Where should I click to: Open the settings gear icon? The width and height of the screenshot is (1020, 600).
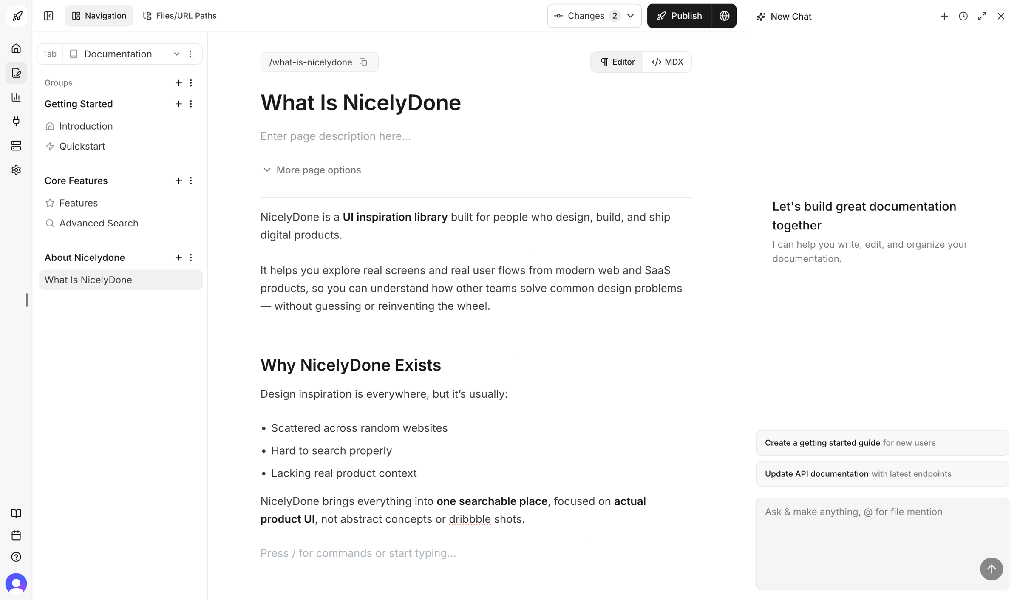tap(16, 170)
